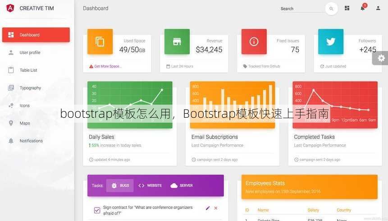Go to User profile page
This screenshot has width=388, height=221.
tap(30, 52)
